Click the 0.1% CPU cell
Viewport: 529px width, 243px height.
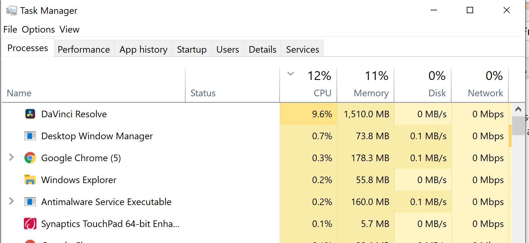(x=308, y=224)
